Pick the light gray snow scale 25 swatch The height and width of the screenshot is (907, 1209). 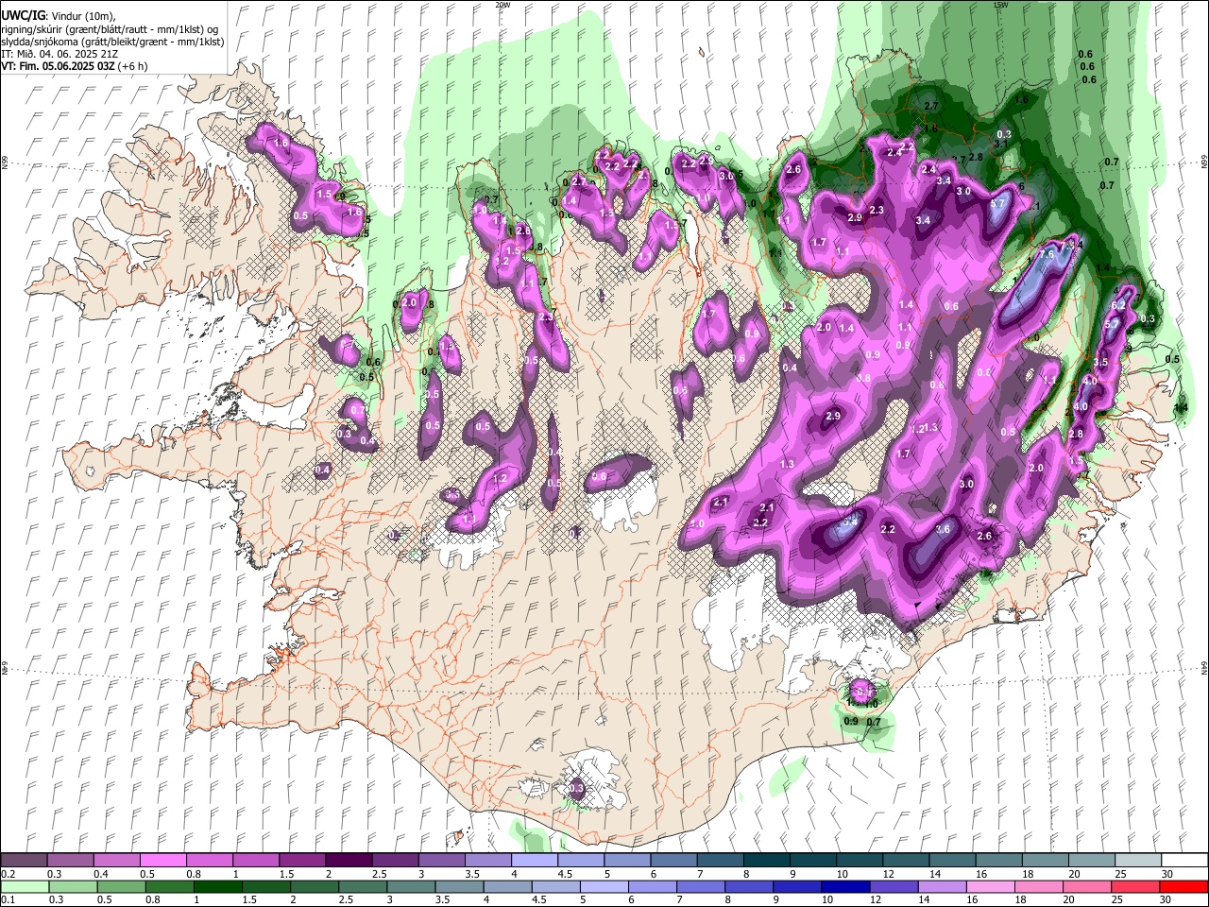point(1137,861)
